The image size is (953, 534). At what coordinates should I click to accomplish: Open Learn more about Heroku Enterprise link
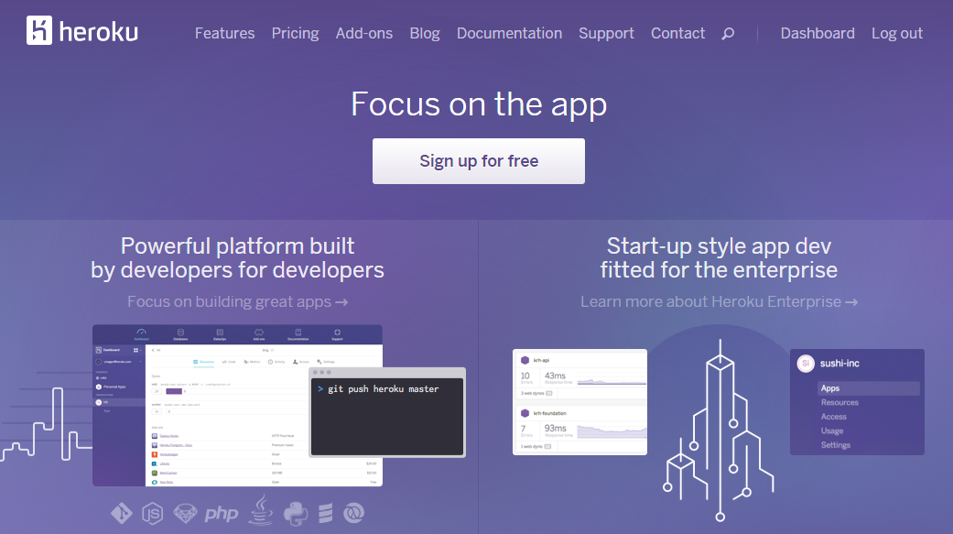[x=719, y=301]
